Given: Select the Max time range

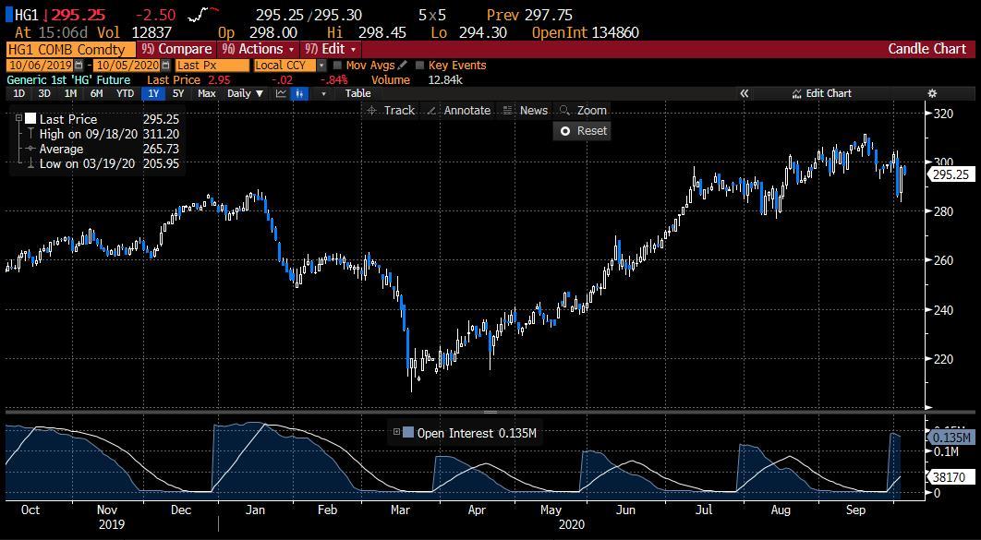Looking at the screenshot, I should (207, 94).
